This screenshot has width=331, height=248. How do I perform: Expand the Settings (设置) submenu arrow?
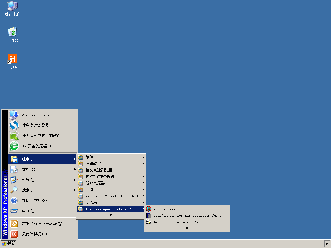pos(75,180)
